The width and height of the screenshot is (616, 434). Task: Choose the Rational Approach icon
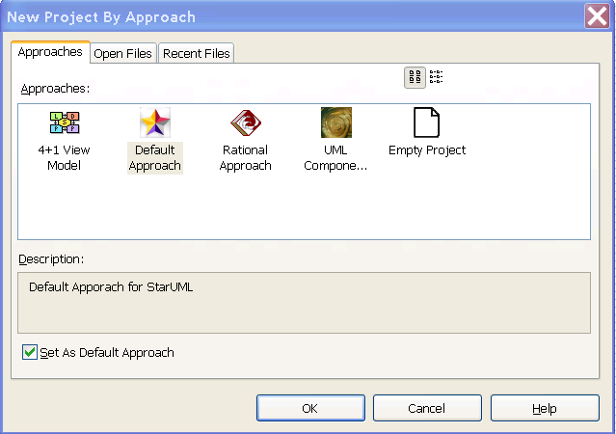point(246,122)
